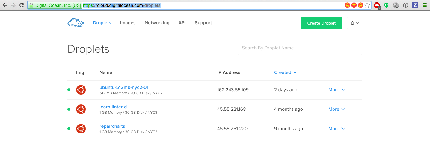Click the Droplets page heading

[x=88, y=49]
